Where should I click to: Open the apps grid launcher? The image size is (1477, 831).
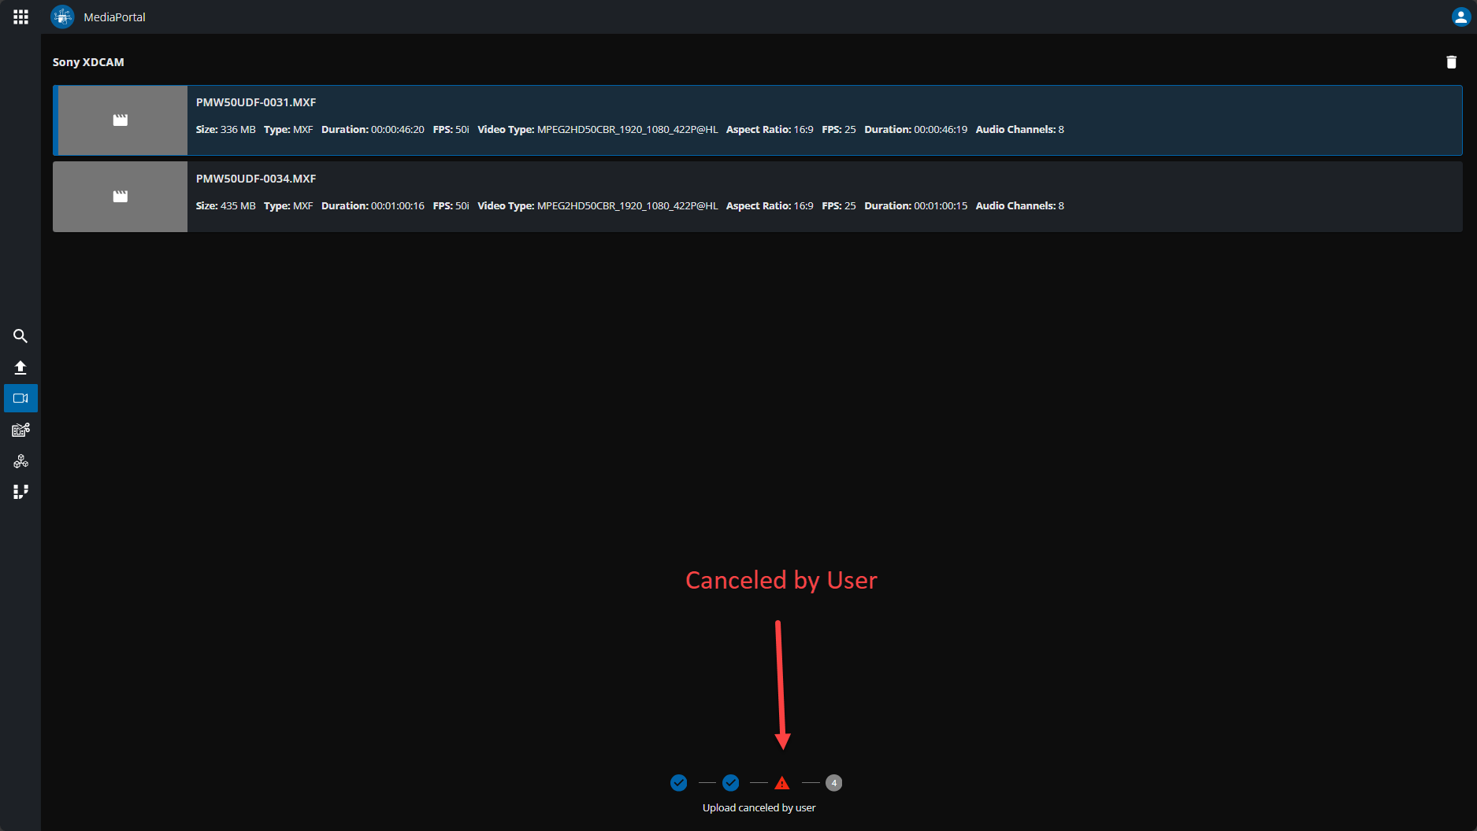(20, 17)
